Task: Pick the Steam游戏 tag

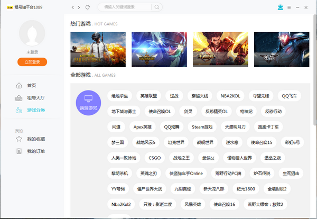Action: click(202, 127)
